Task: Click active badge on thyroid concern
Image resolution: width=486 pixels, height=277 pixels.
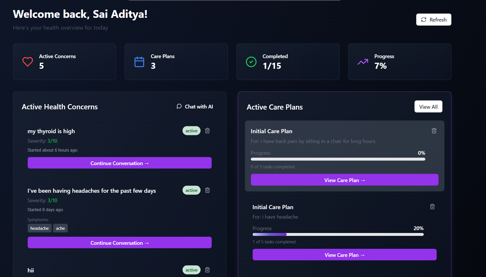Action: click(x=192, y=131)
